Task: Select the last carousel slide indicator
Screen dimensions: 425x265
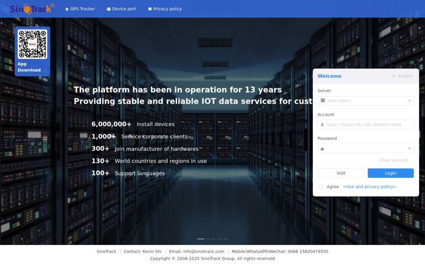Action: (225, 238)
